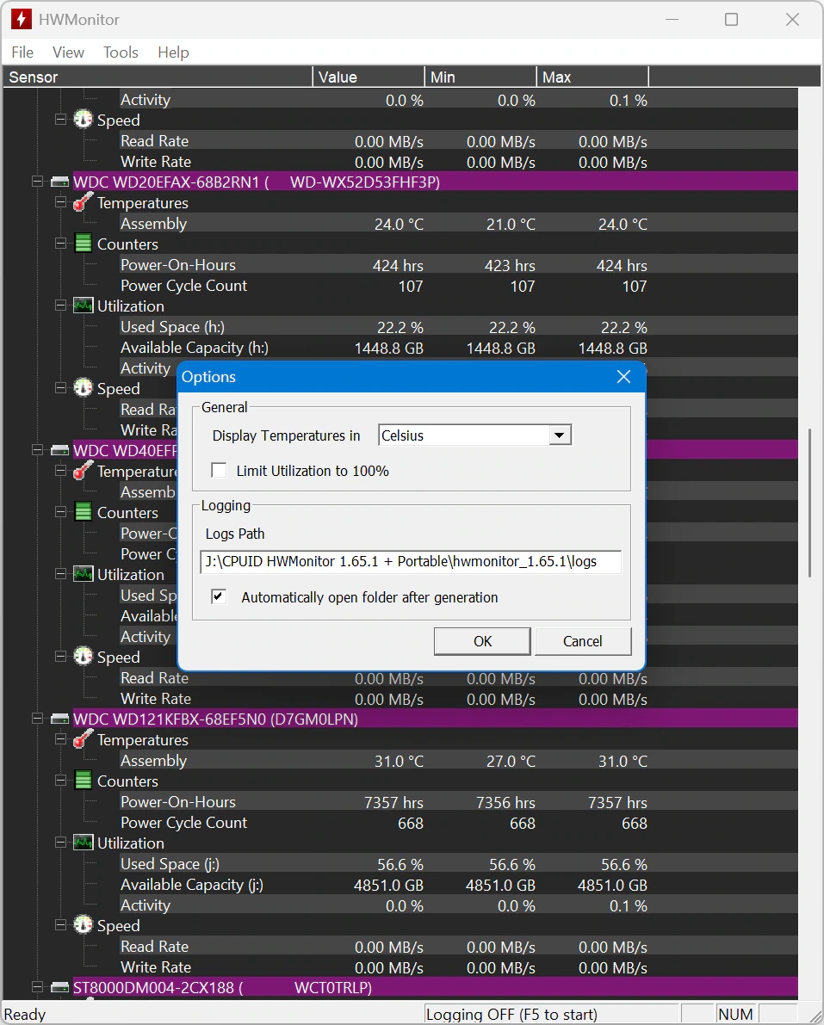Collapse the ST8000DM004-2CX188 drive node
824x1025 pixels.
point(37,987)
